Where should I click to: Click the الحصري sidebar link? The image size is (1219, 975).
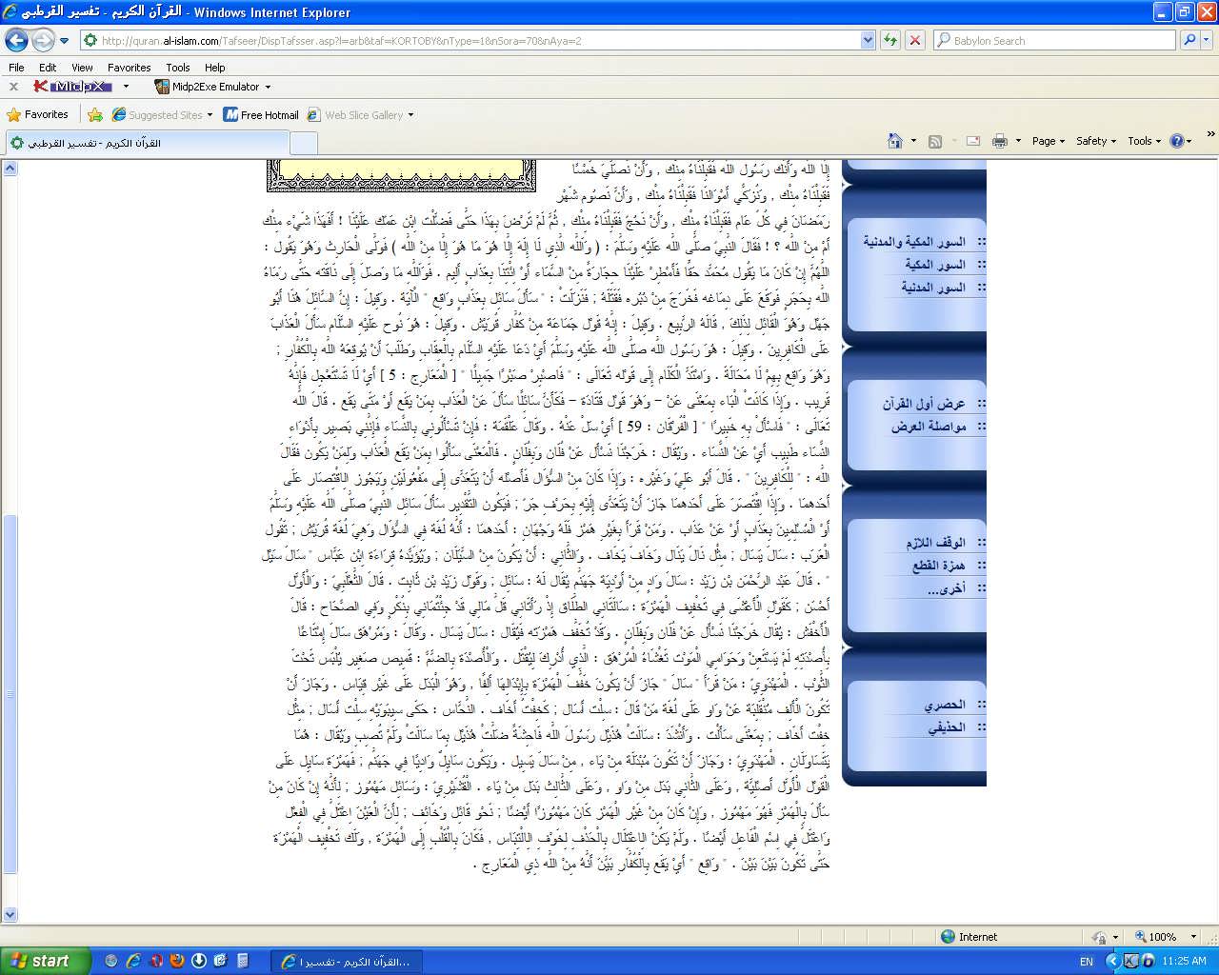pyautogui.click(x=944, y=705)
